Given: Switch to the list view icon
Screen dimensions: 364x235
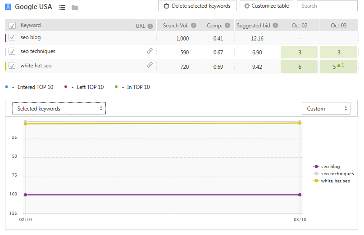Looking at the screenshot, I should pyautogui.click(x=62, y=7).
